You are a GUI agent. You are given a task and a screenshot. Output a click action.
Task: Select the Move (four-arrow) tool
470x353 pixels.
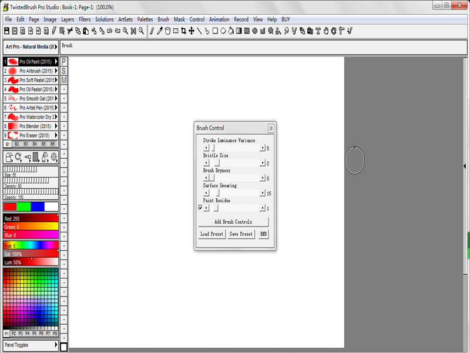click(x=192, y=31)
